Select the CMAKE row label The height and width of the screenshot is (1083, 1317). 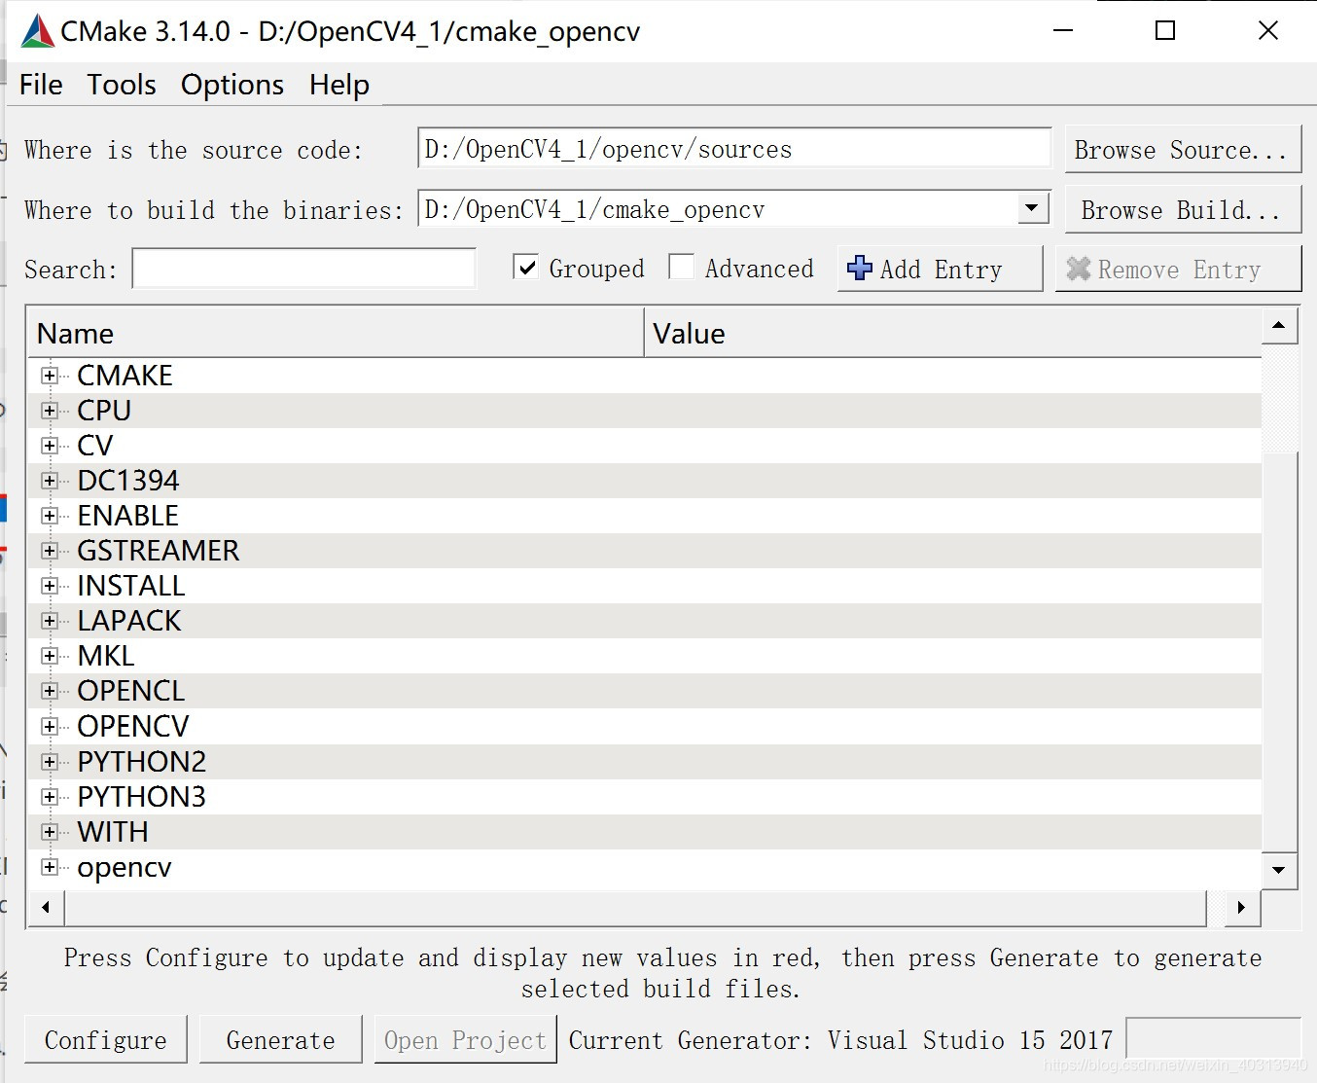tap(125, 376)
